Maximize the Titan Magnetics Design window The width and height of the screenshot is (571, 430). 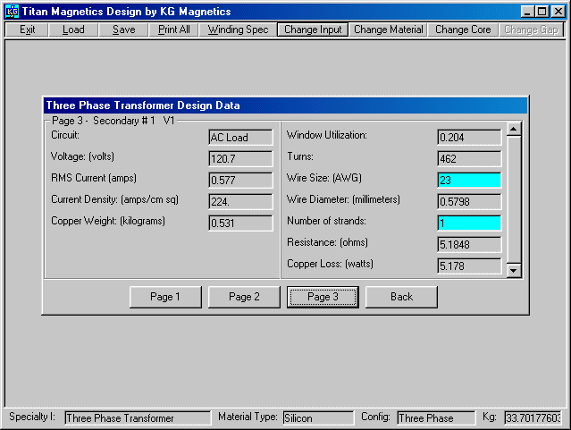(542, 12)
